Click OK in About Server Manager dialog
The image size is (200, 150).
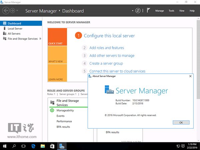click(181, 122)
